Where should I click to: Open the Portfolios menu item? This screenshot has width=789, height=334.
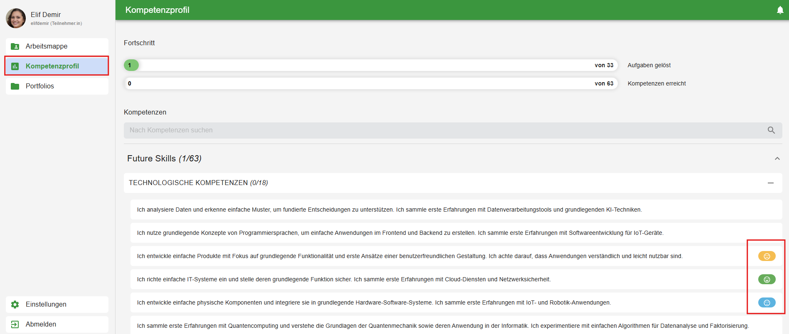click(40, 86)
